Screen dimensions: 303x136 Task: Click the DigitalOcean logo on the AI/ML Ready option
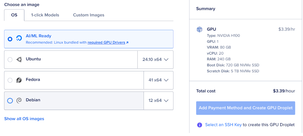pos(19,38)
